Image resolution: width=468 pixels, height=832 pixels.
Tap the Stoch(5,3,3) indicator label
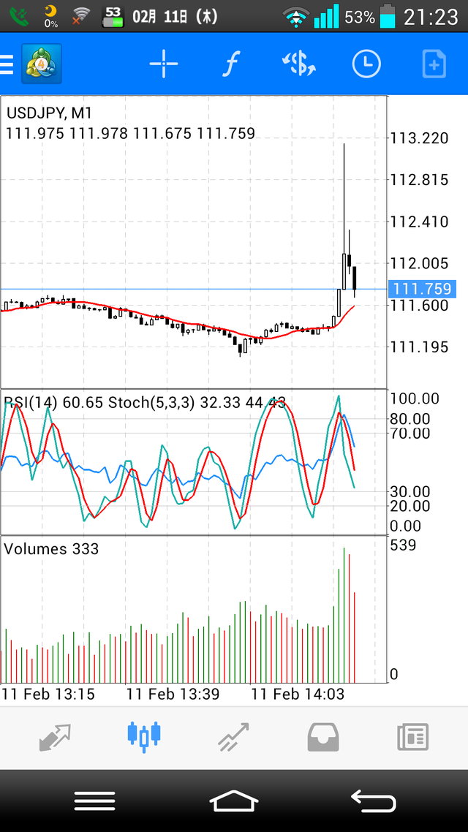click(197, 403)
